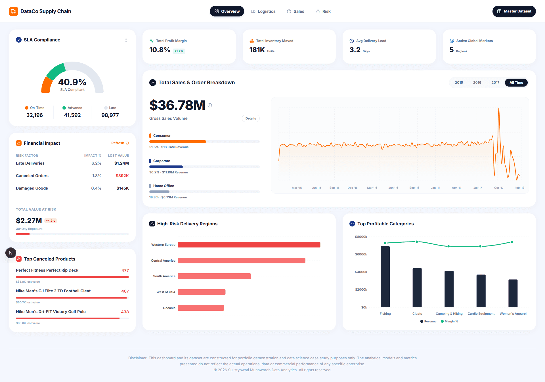Select the 2015 time filter
The image size is (545, 382).
coord(459,83)
